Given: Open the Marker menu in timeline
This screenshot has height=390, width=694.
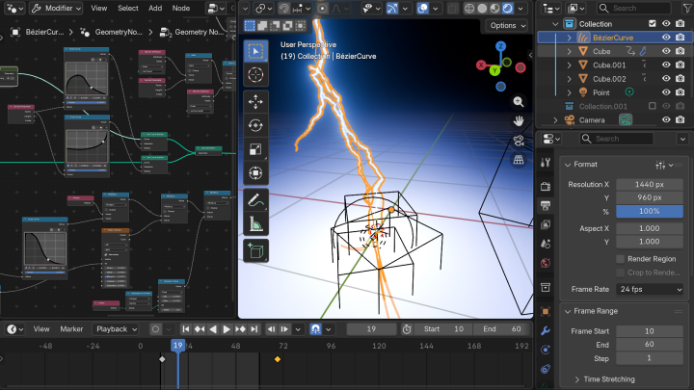Looking at the screenshot, I should pos(72,329).
